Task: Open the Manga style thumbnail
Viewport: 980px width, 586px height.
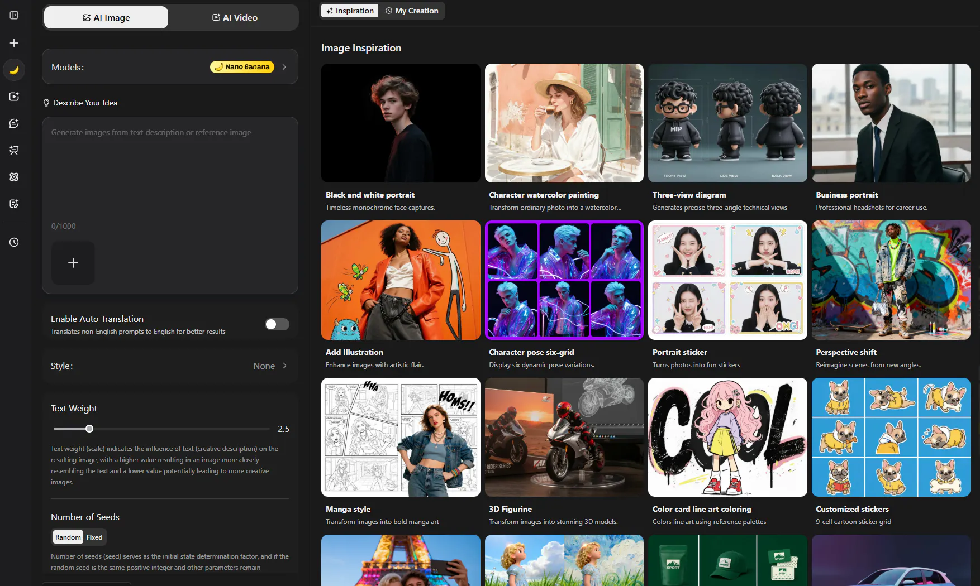Action: pyautogui.click(x=401, y=437)
